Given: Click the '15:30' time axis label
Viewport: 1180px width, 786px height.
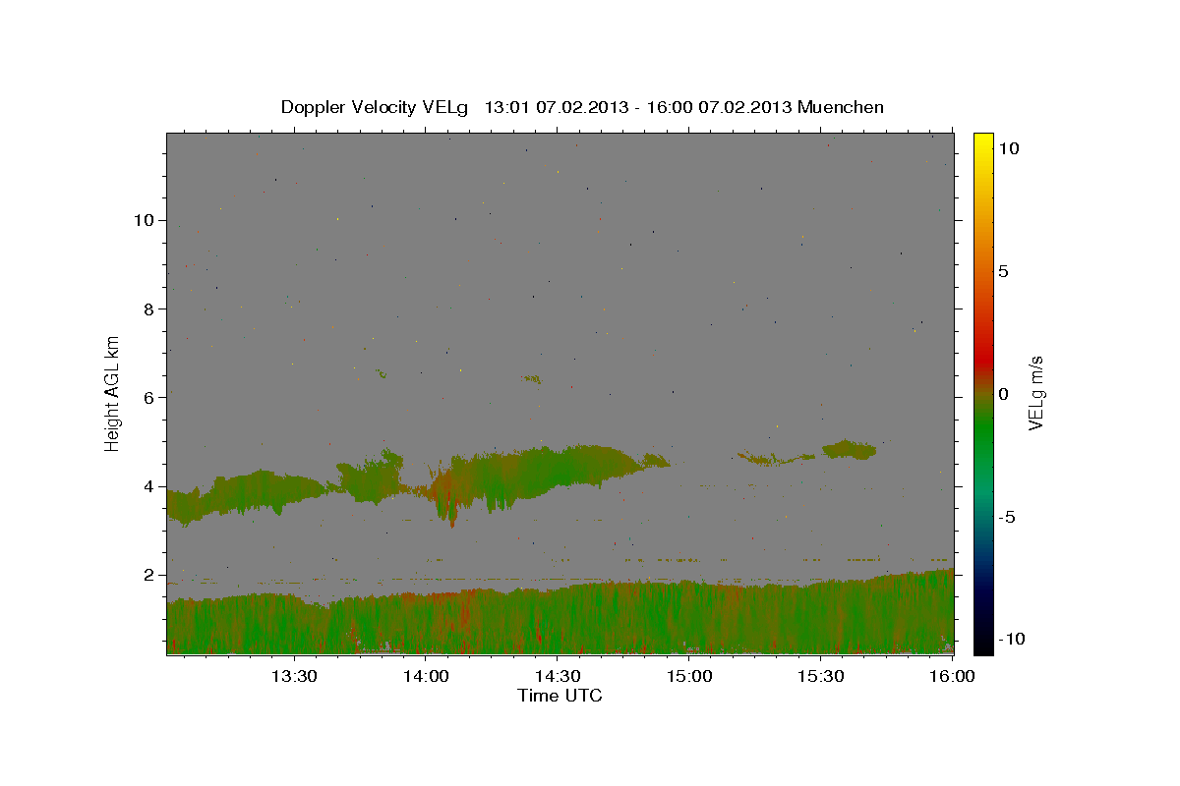Looking at the screenshot, I should [820, 676].
